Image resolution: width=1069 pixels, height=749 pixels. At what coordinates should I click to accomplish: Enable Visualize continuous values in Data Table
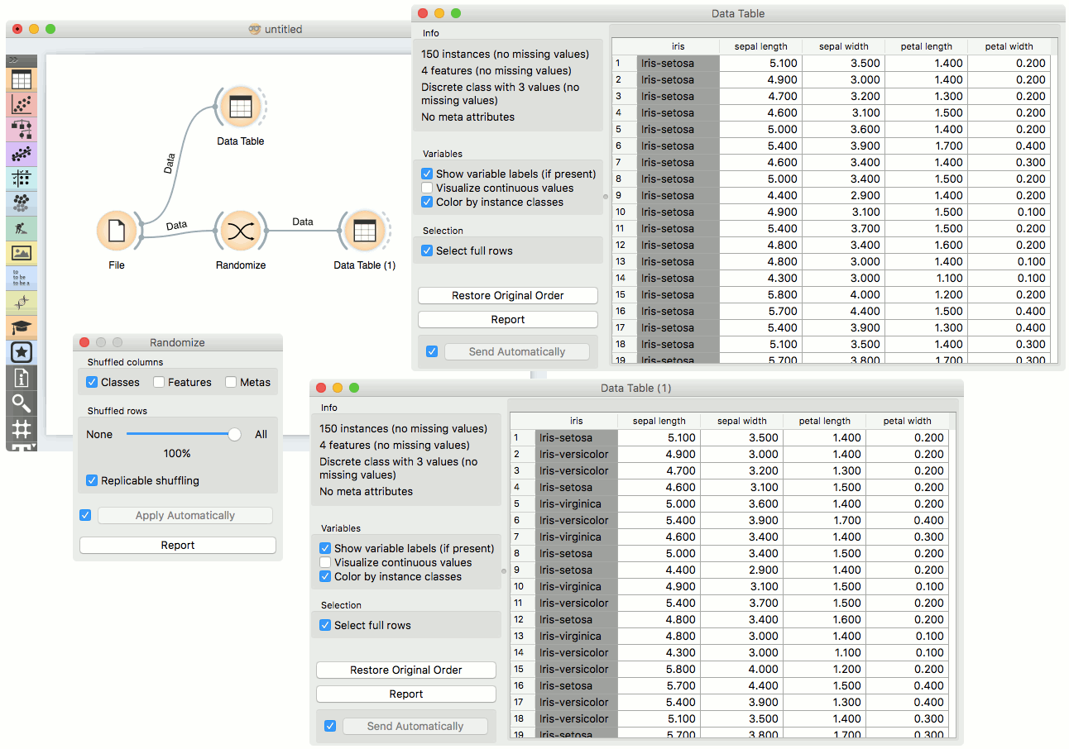click(427, 188)
